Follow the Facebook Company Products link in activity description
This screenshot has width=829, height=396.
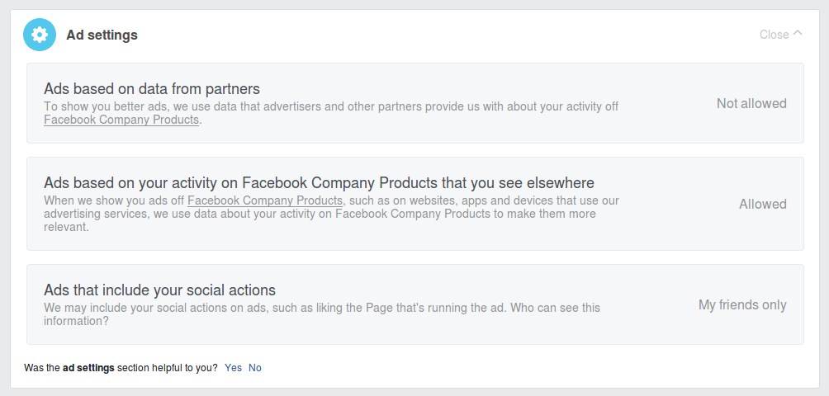(265, 200)
